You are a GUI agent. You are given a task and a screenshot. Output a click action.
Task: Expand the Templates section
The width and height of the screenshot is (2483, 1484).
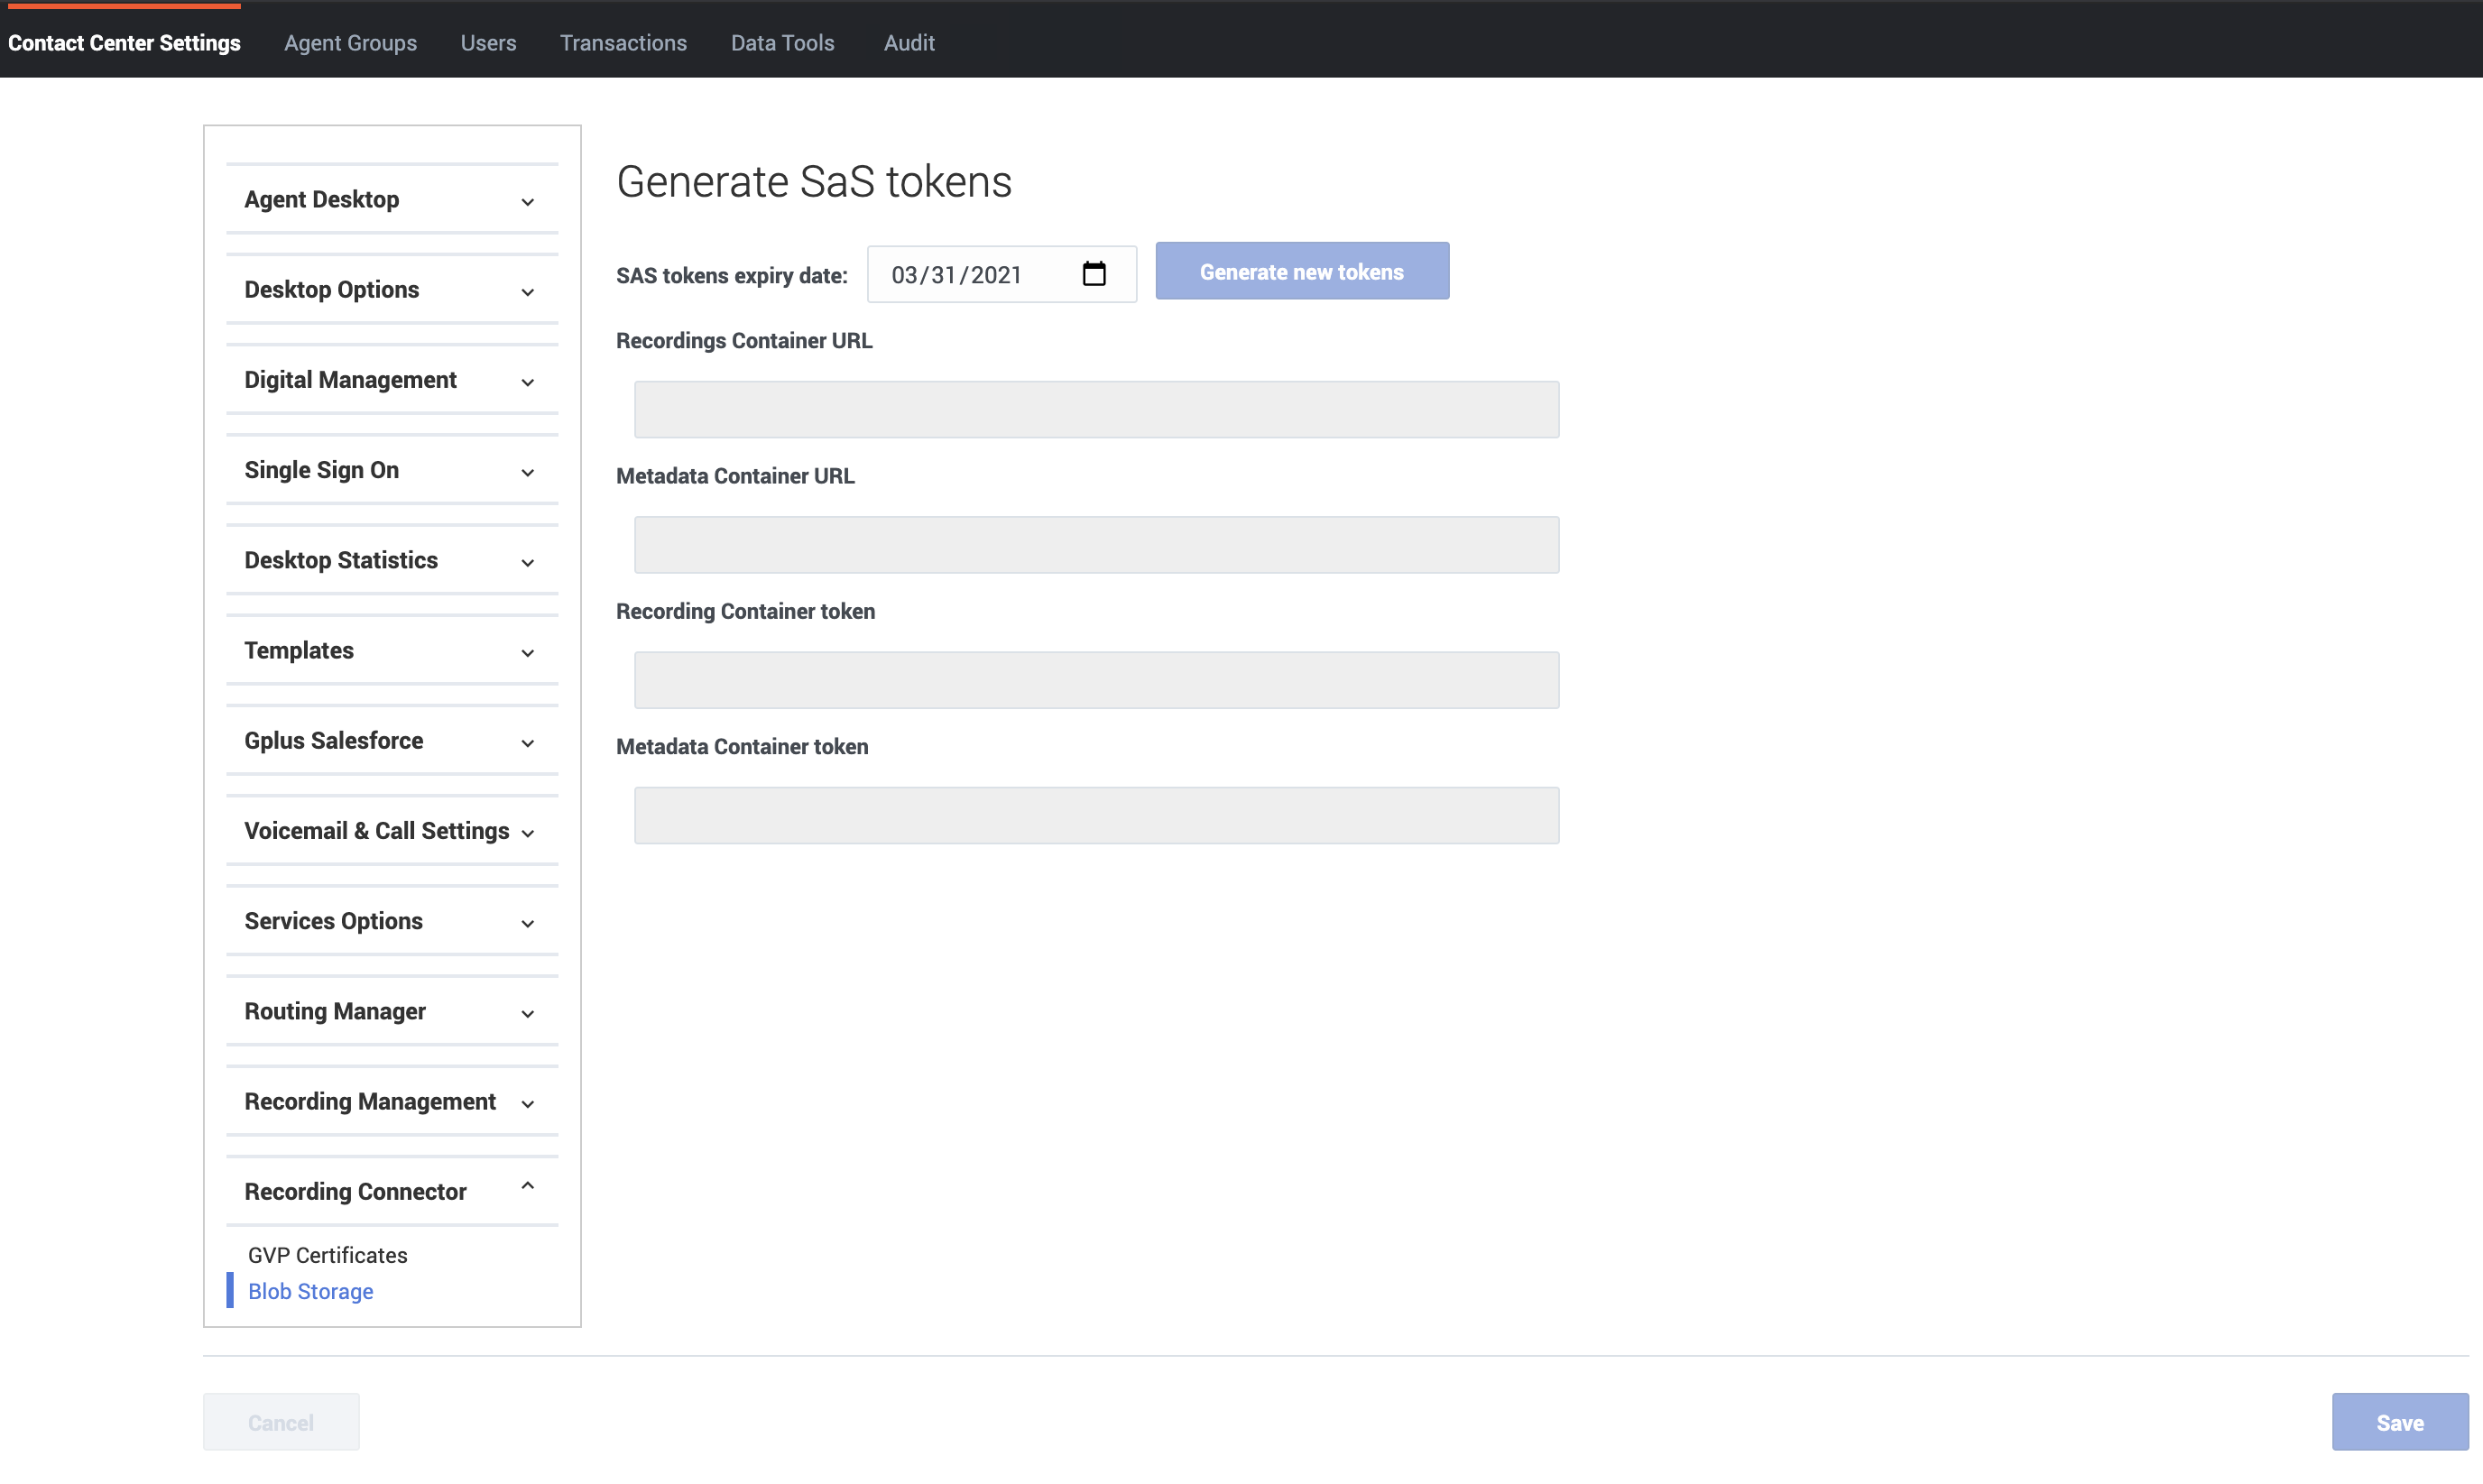(x=392, y=650)
